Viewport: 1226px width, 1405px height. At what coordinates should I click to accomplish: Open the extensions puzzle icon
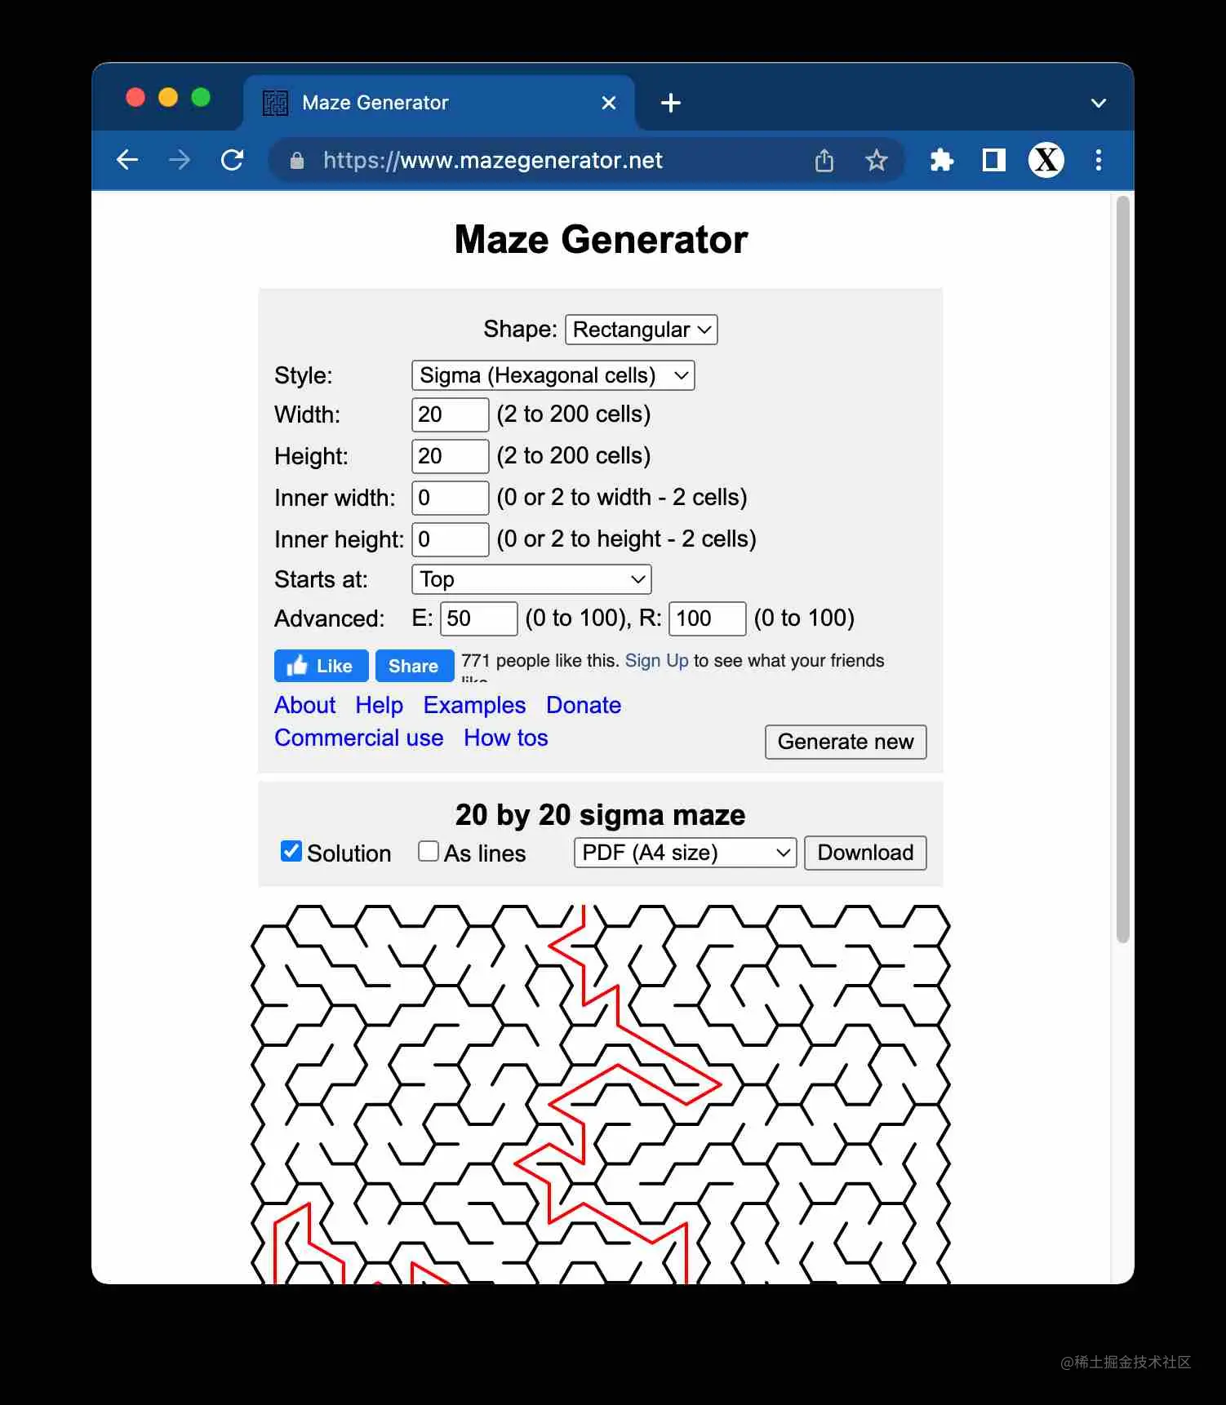[x=941, y=160]
